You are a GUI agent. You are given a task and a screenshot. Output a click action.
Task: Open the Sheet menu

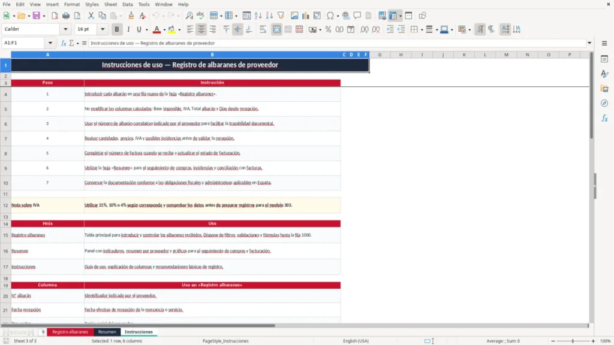click(110, 4)
